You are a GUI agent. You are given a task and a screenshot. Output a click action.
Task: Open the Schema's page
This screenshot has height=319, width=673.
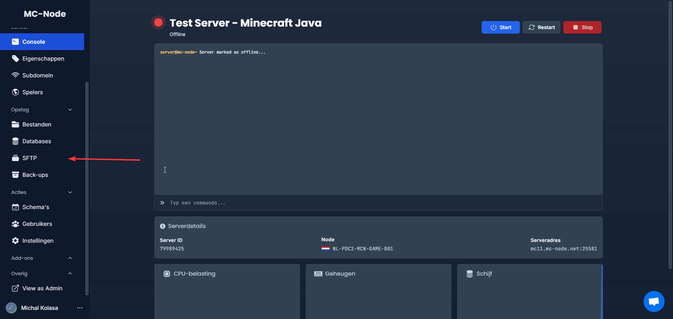click(x=42, y=207)
